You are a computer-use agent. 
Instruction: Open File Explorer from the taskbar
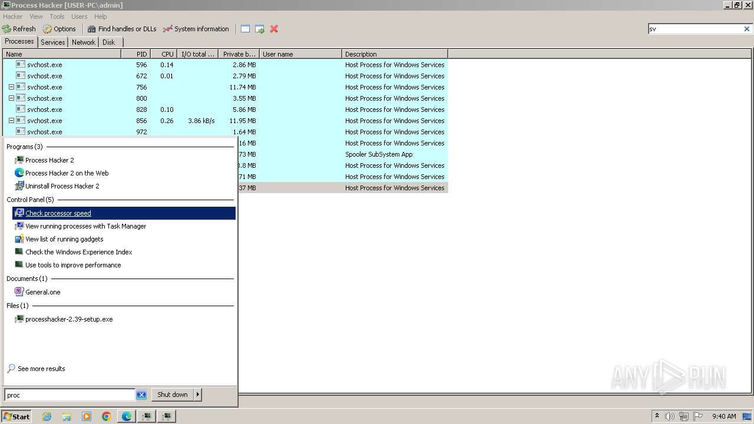[x=67, y=416]
